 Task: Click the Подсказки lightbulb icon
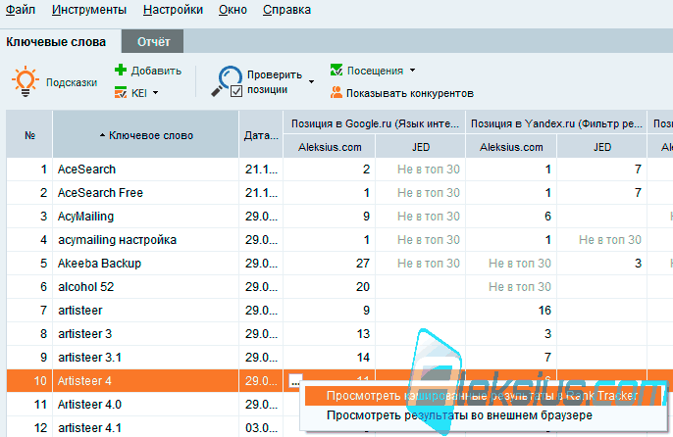(x=26, y=81)
